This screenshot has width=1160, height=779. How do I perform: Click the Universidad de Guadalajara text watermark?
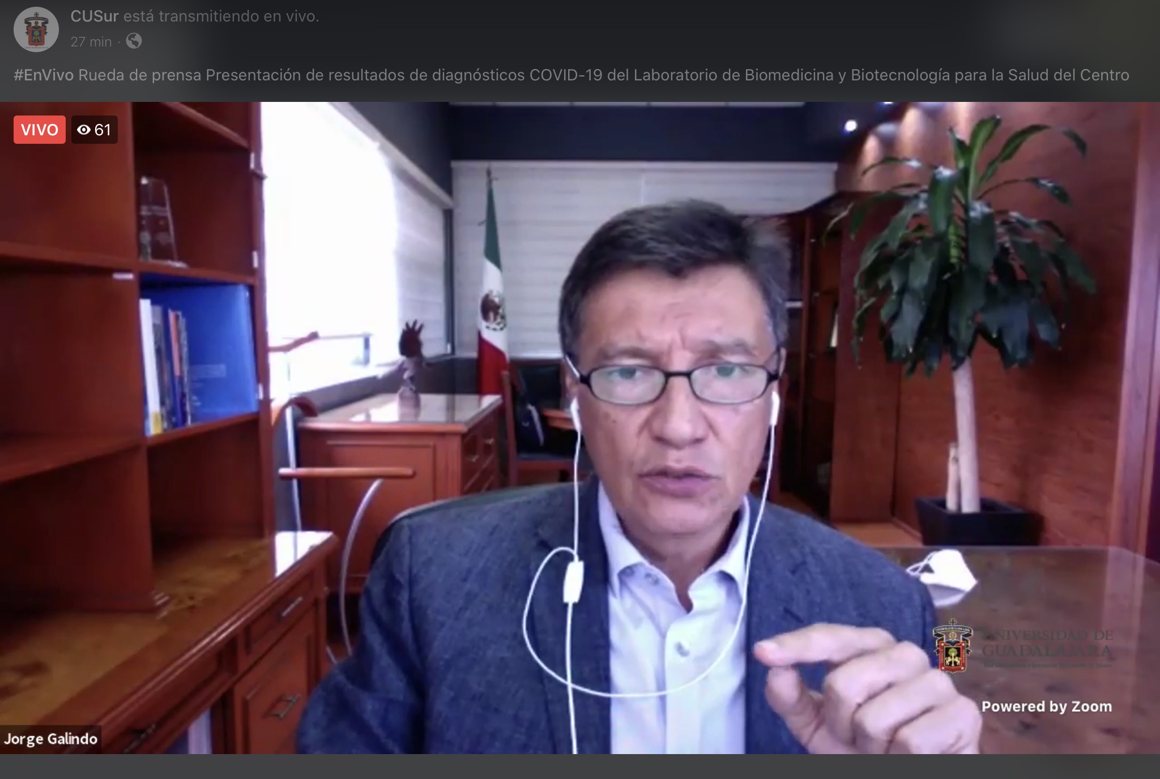pos(1047,644)
